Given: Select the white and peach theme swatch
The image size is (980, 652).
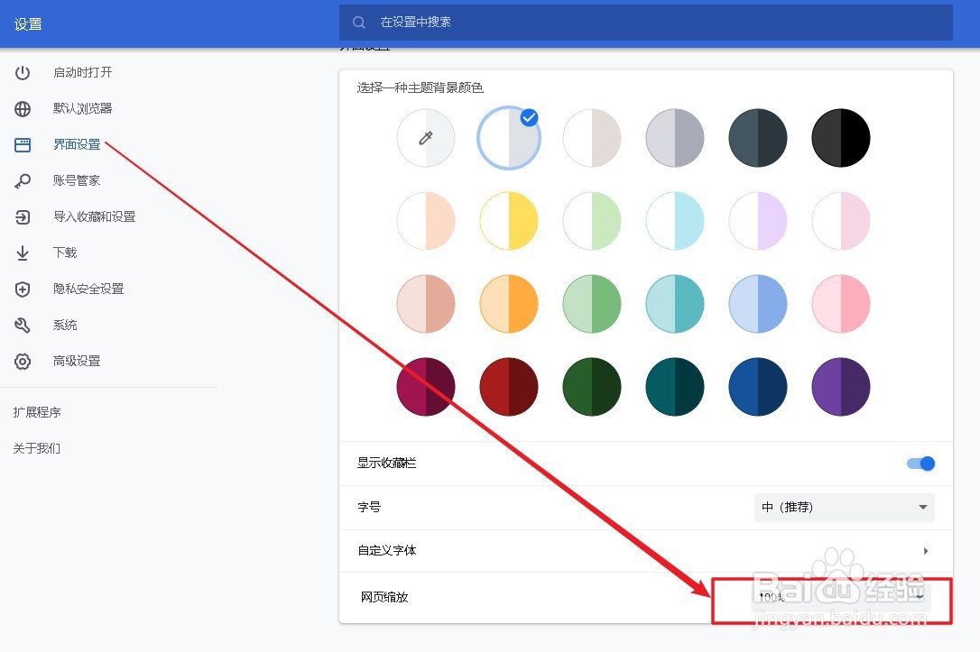Looking at the screenshot, I should coord(426,221).
